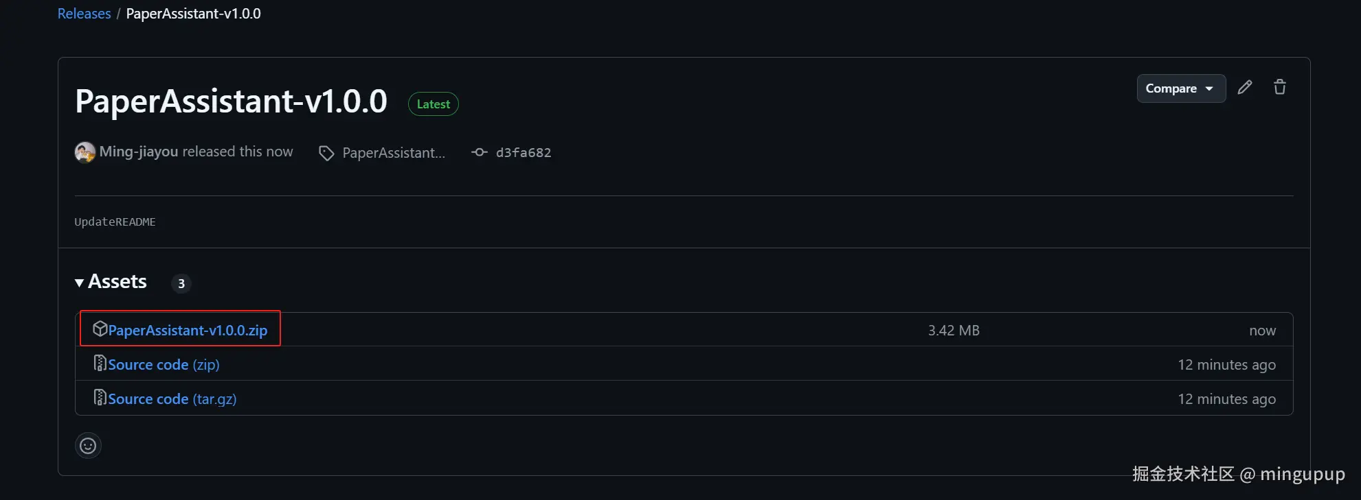Go back to Releases breadcrumb

coord(84,14)
